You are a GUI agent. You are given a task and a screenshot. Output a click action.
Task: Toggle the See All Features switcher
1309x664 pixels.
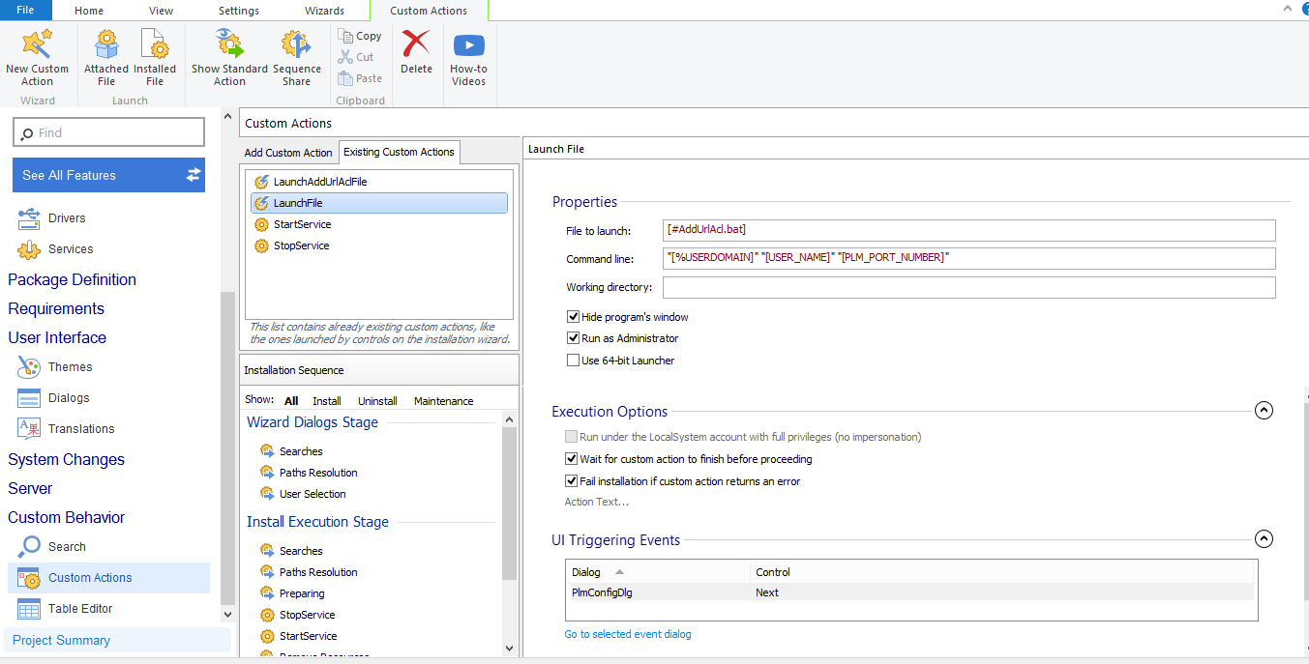193,175
